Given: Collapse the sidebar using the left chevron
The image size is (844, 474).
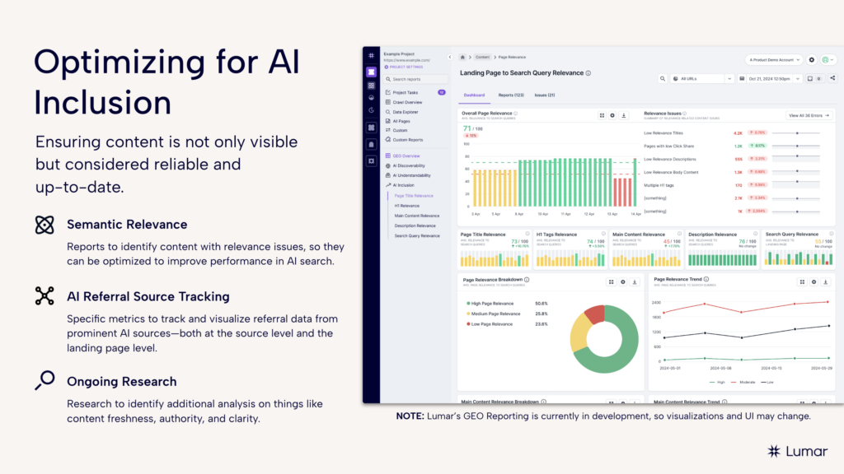Looking at the screenshot, I should pos(450,57).
